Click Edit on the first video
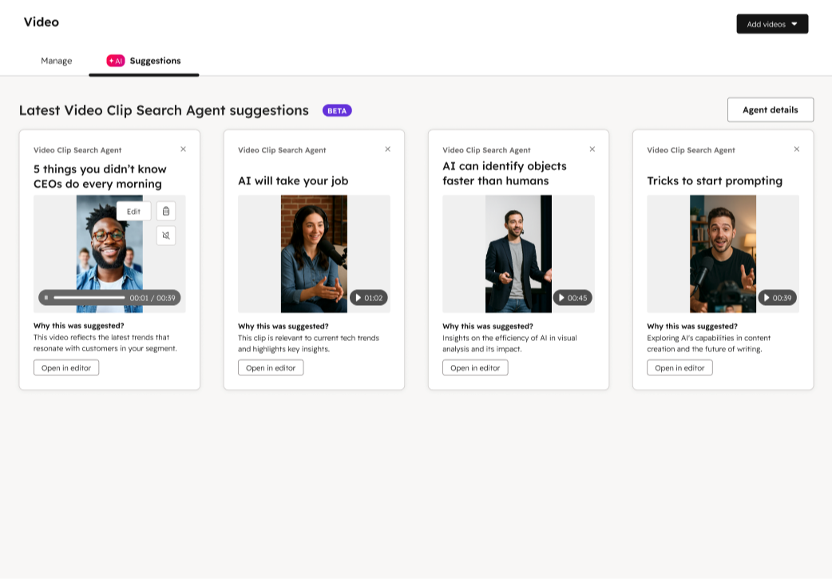832x579 pixels. tap(133, 211)
